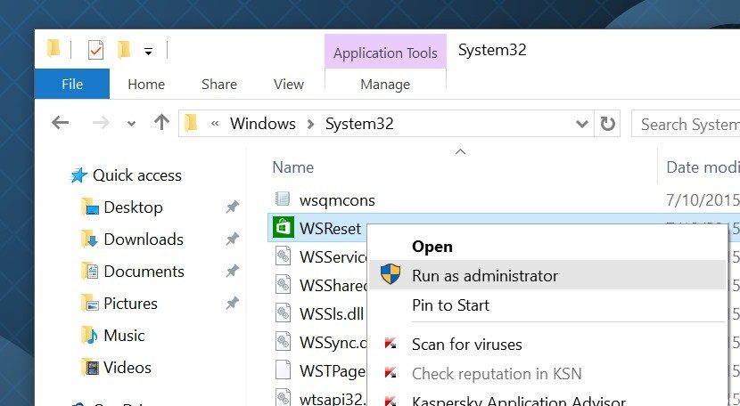
Task: Click into the Search System32 box
Action: click(x=686, y=125)
